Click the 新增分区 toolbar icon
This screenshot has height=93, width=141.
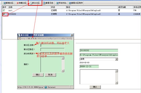pos(4,3)
